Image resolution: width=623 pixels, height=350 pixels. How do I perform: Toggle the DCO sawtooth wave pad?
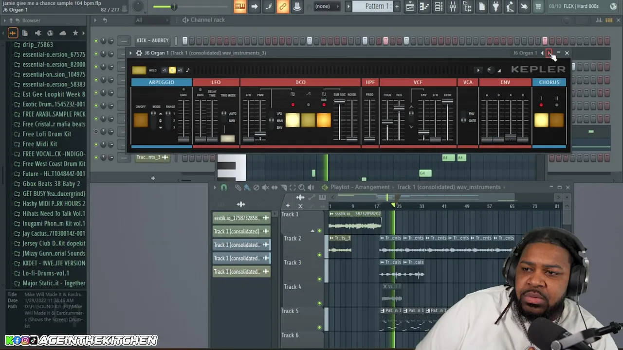point(308,120)
